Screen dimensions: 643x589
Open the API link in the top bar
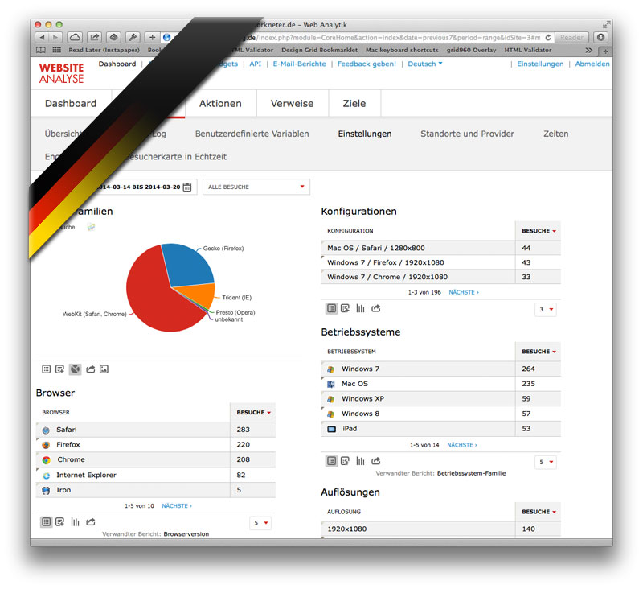[x=255, y=64]
